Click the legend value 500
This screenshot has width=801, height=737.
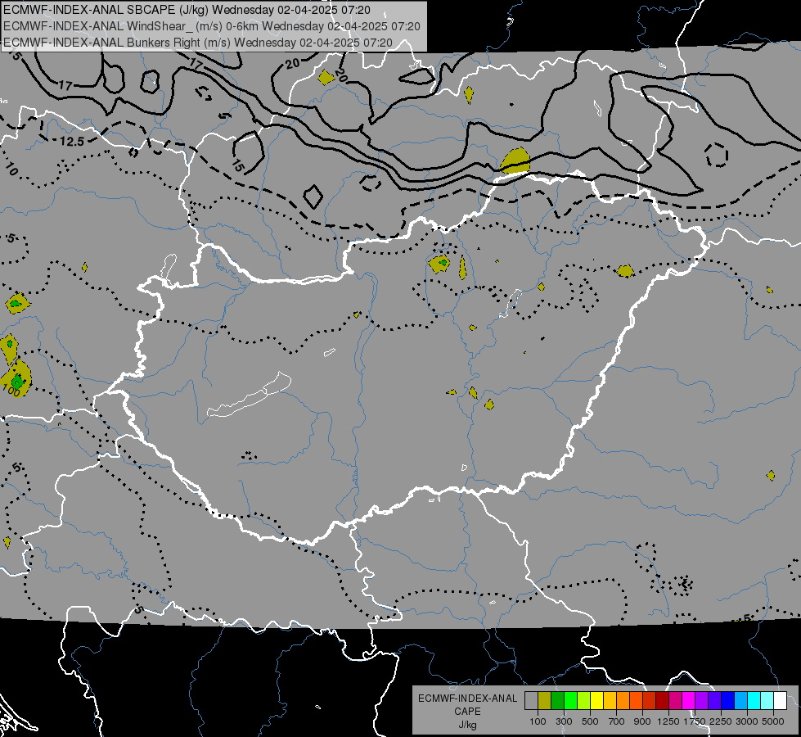pyautogui.click(x=590, y=721)
